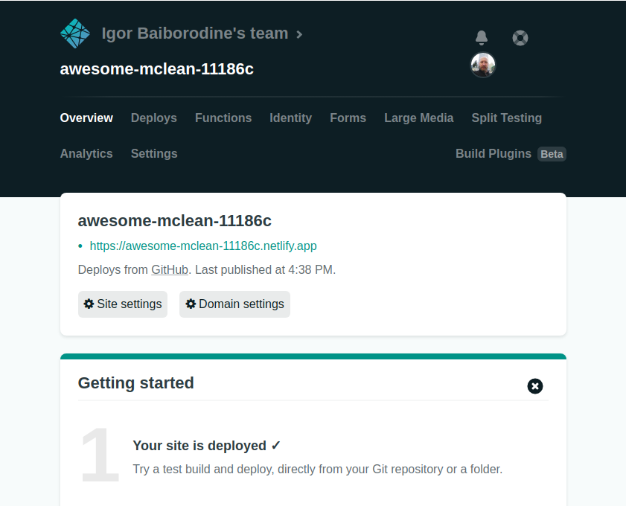
Task: Open the Split Testing tab
Action: pyautogui.click(x=507, y=118)
